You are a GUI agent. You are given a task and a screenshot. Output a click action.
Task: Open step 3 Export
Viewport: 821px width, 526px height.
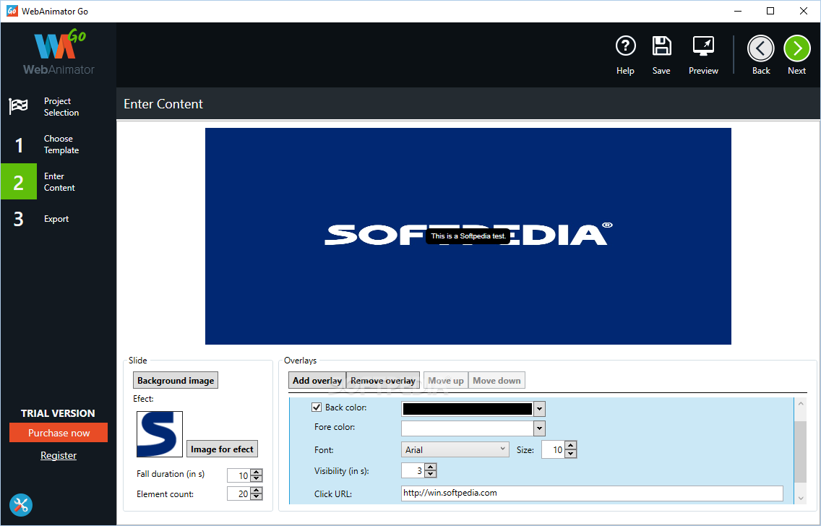click(x=58, y=219)
